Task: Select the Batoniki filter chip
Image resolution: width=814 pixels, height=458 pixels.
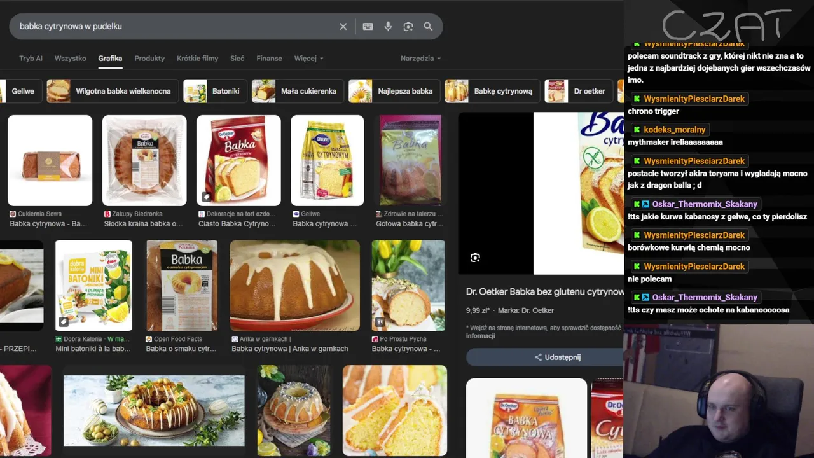Action: pyautogui.click(x=214, y=91)
